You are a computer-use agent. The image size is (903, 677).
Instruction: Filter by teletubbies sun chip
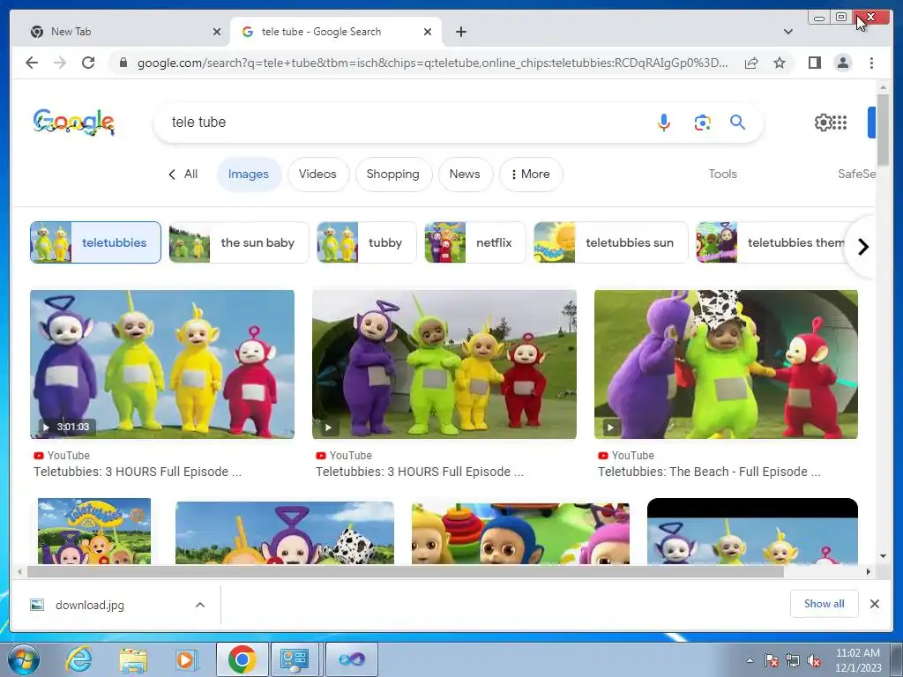pyautogui.click(x=610, y=242)
